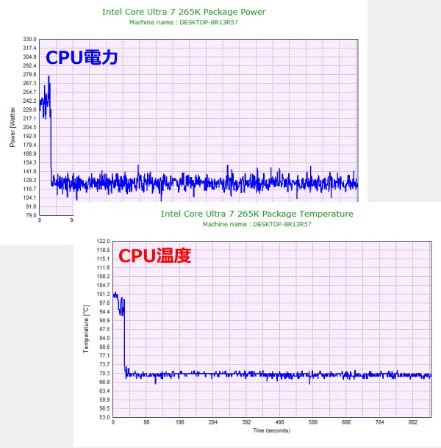The width and height of the screenshot is (441, 448).
Task: Click the 'Temperature [°C]' axis label
Action: [86, 329]
